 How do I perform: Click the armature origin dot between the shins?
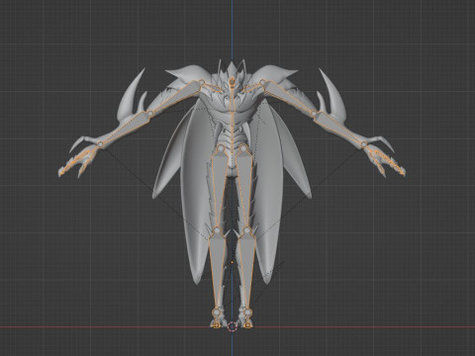[233, 262]
